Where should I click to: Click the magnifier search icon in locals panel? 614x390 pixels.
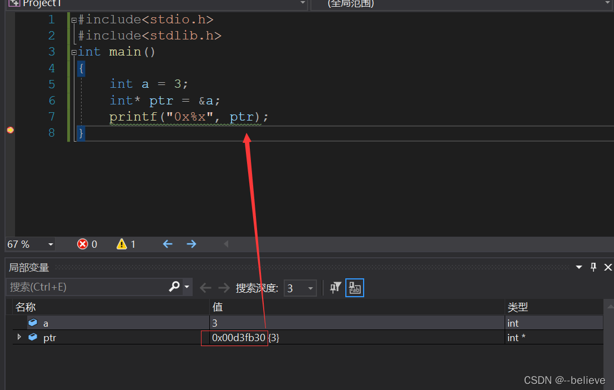pyautogui.click(x=174, y=287)
